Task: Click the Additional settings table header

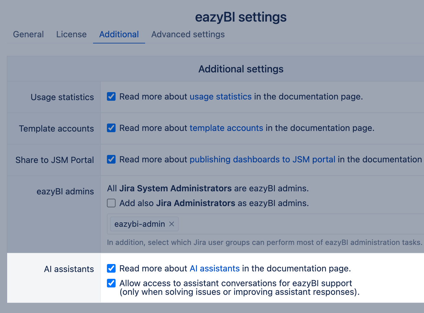Action: 241,69
